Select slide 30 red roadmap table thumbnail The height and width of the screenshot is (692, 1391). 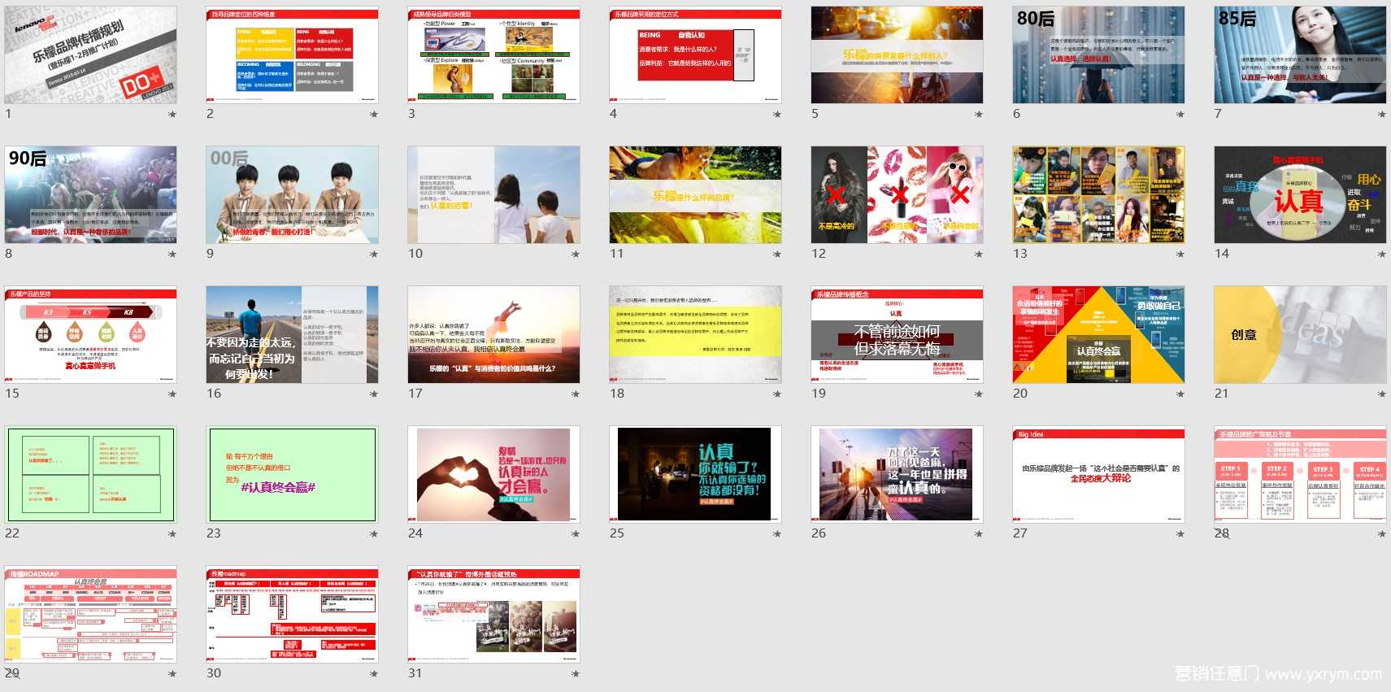coord(292,615)
